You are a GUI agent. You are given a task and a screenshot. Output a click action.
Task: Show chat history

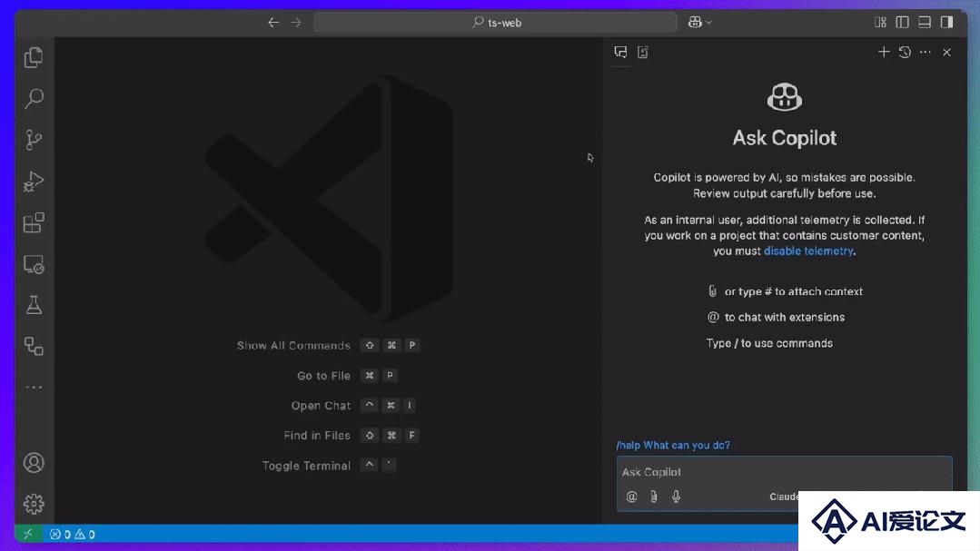point(905,52)
